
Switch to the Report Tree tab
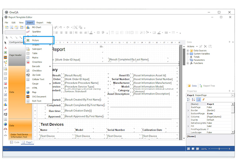coord(207,86)
